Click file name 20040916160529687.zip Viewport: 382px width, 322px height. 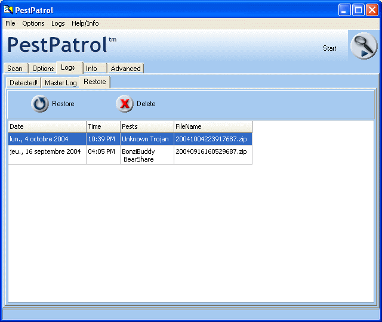(211, 151)
